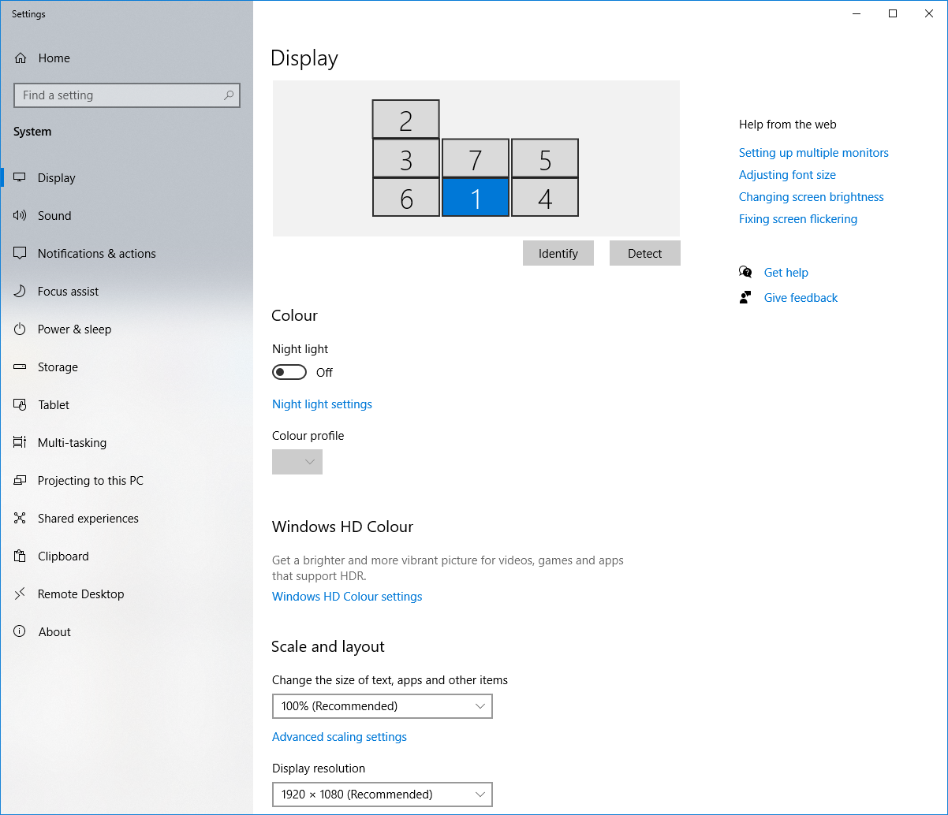Screen dimensions: 948x815
Task: Click the Shared experiences icon
Action: click(21, 519)
